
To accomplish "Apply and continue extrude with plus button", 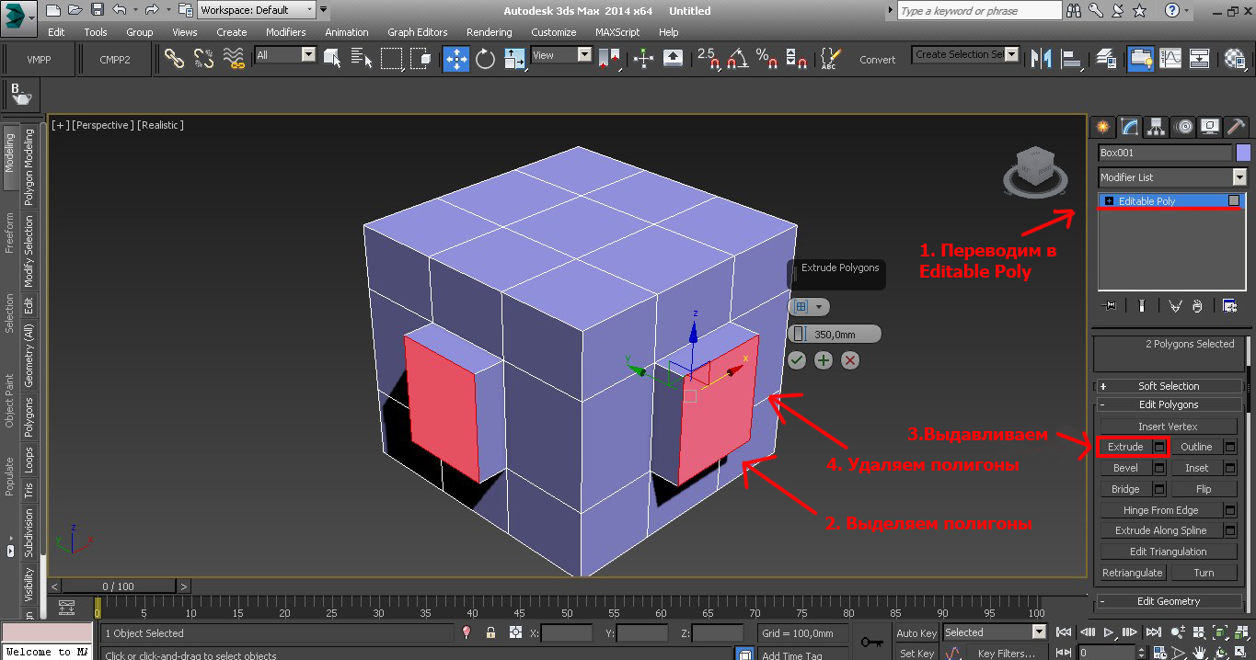I will pyautogui.click(x=824, y=360).
